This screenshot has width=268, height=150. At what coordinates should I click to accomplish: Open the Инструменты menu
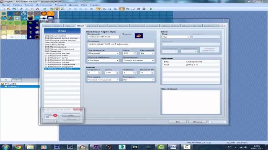click(44, 5)
